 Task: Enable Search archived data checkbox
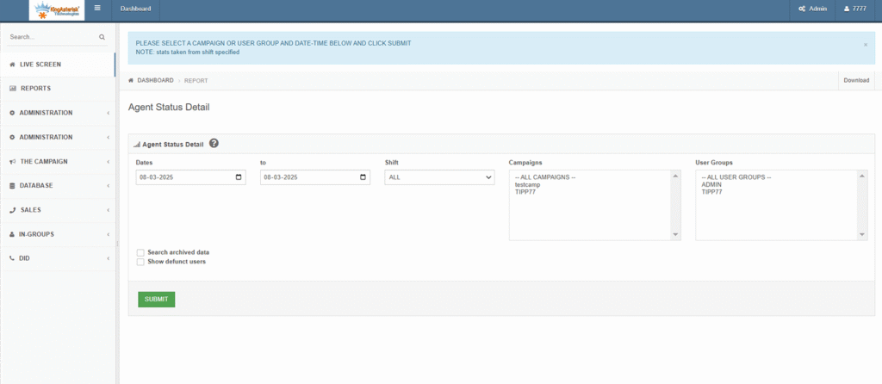(140, 252)
